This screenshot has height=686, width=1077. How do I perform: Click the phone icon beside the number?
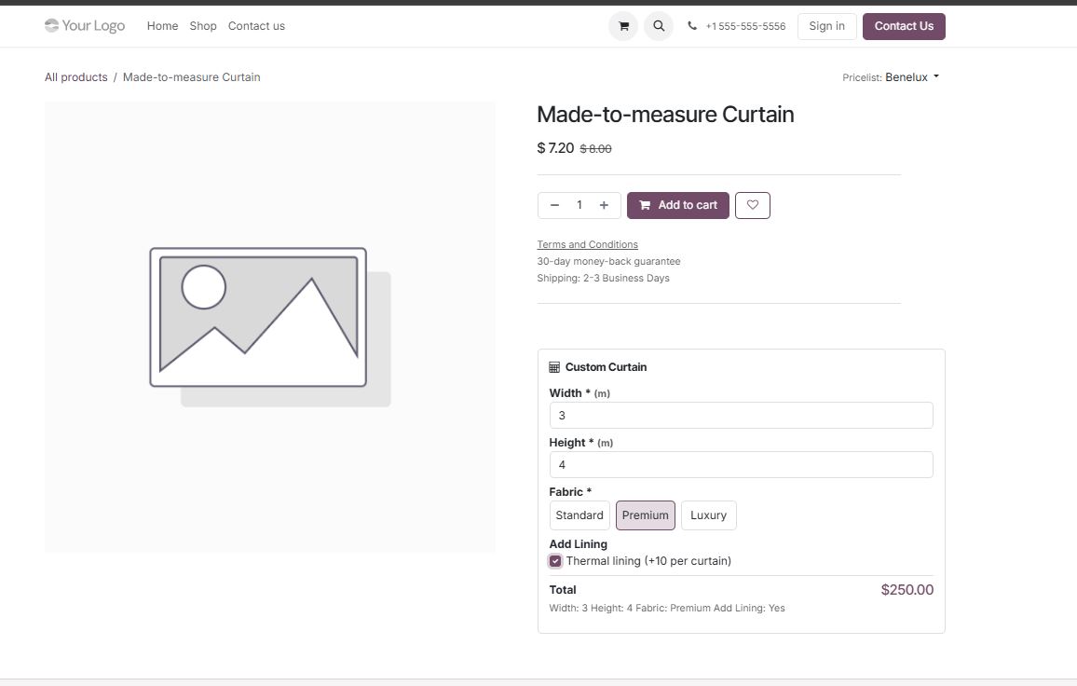tap(692, 26)
